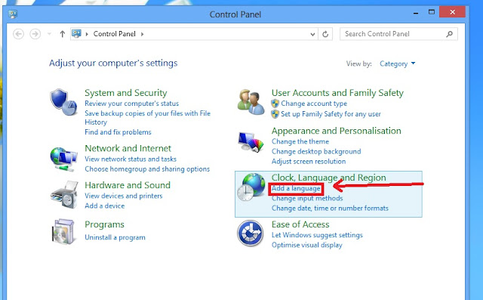The height and width of the screenshot is (300, 483).
Task: Open Set up Family Safety for any user
Action: pyautogui.click(x=331, y=114)
